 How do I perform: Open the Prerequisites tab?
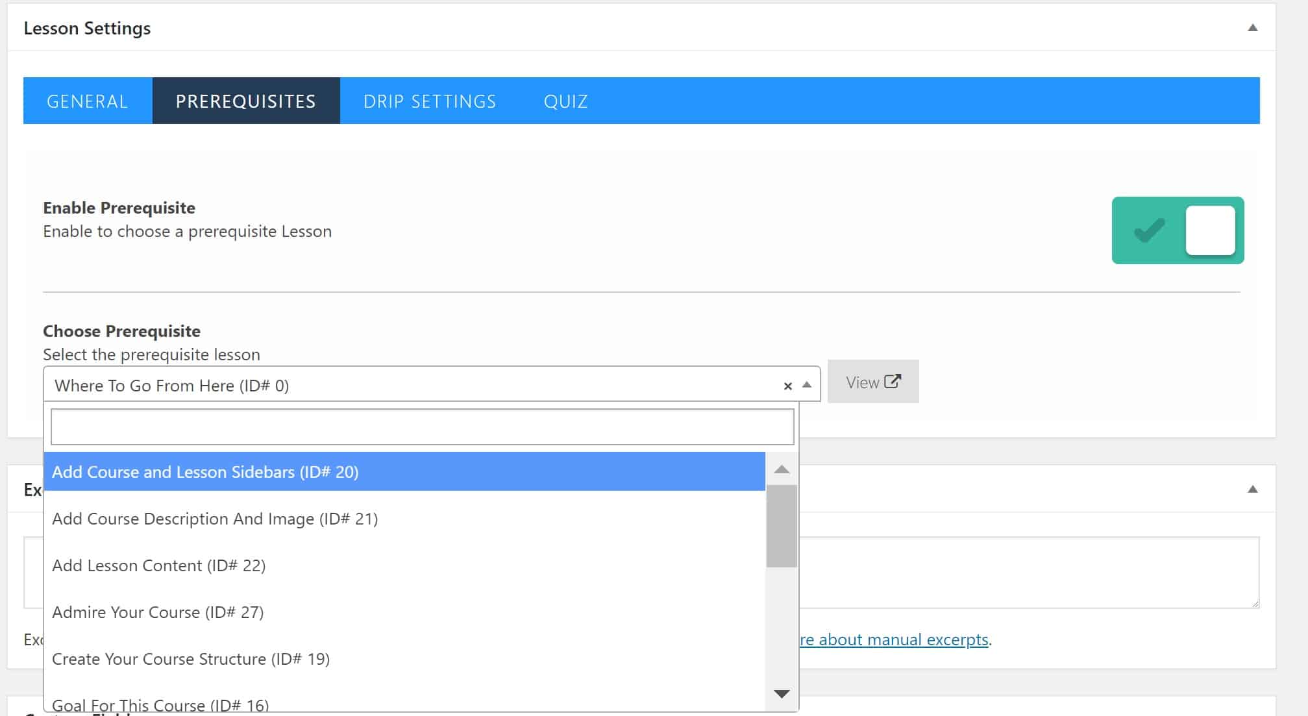click(245, 101)
